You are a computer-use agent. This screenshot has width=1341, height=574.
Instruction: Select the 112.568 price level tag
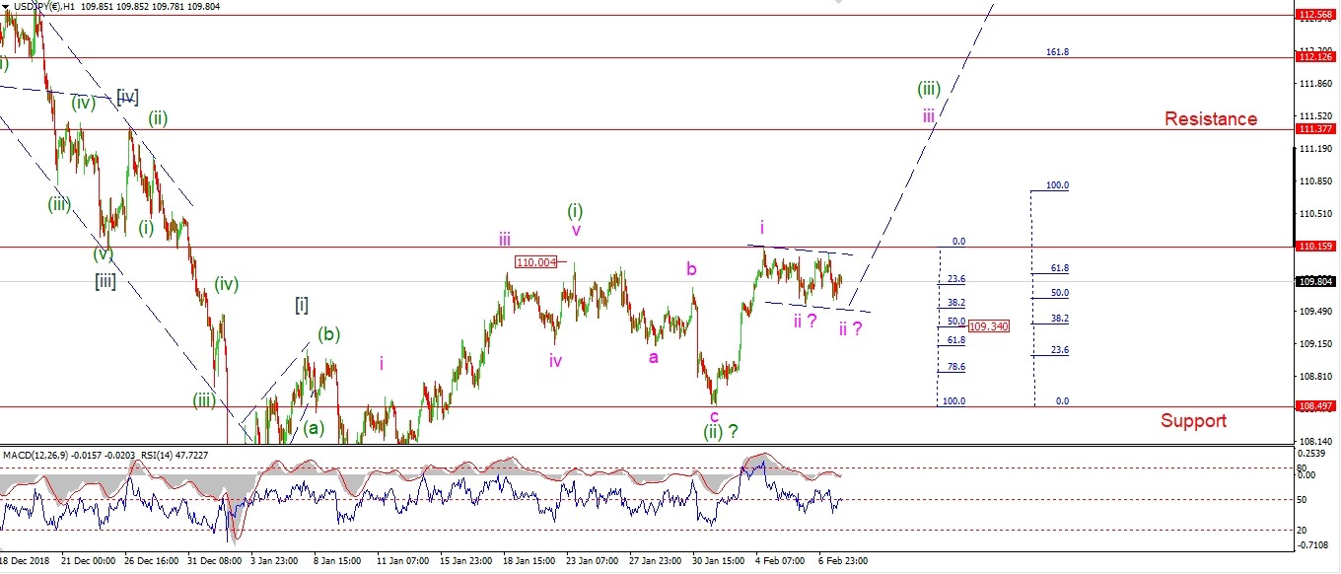[1316, 15]
